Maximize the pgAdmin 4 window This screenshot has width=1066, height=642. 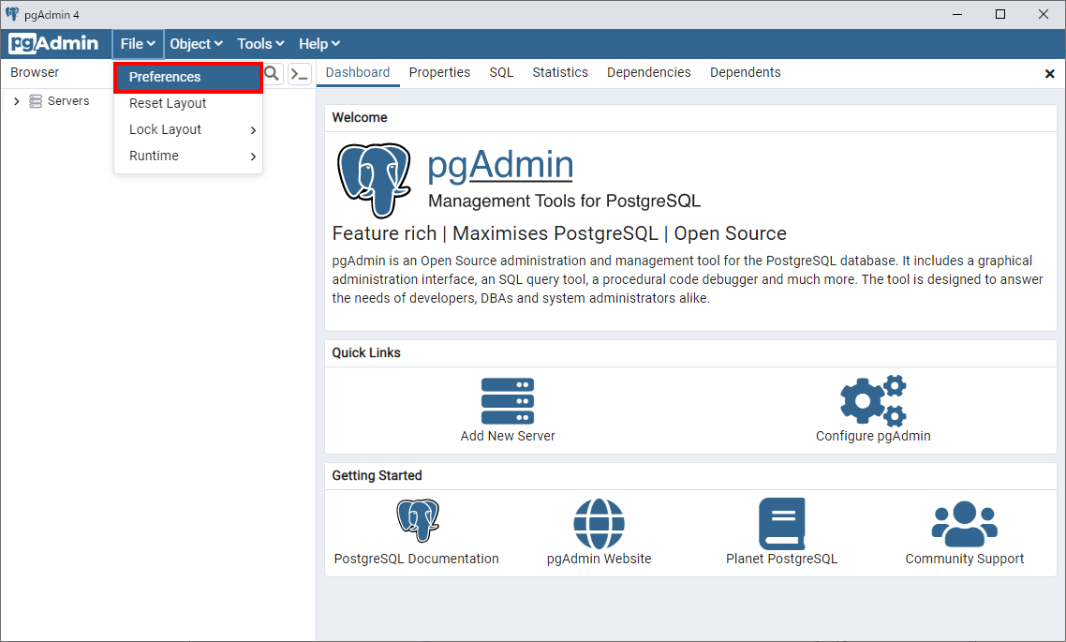(x=1000, y=14)
